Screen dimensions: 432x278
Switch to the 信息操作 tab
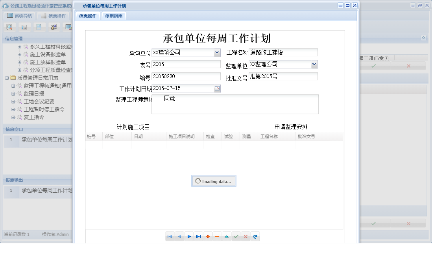point(87,16)
